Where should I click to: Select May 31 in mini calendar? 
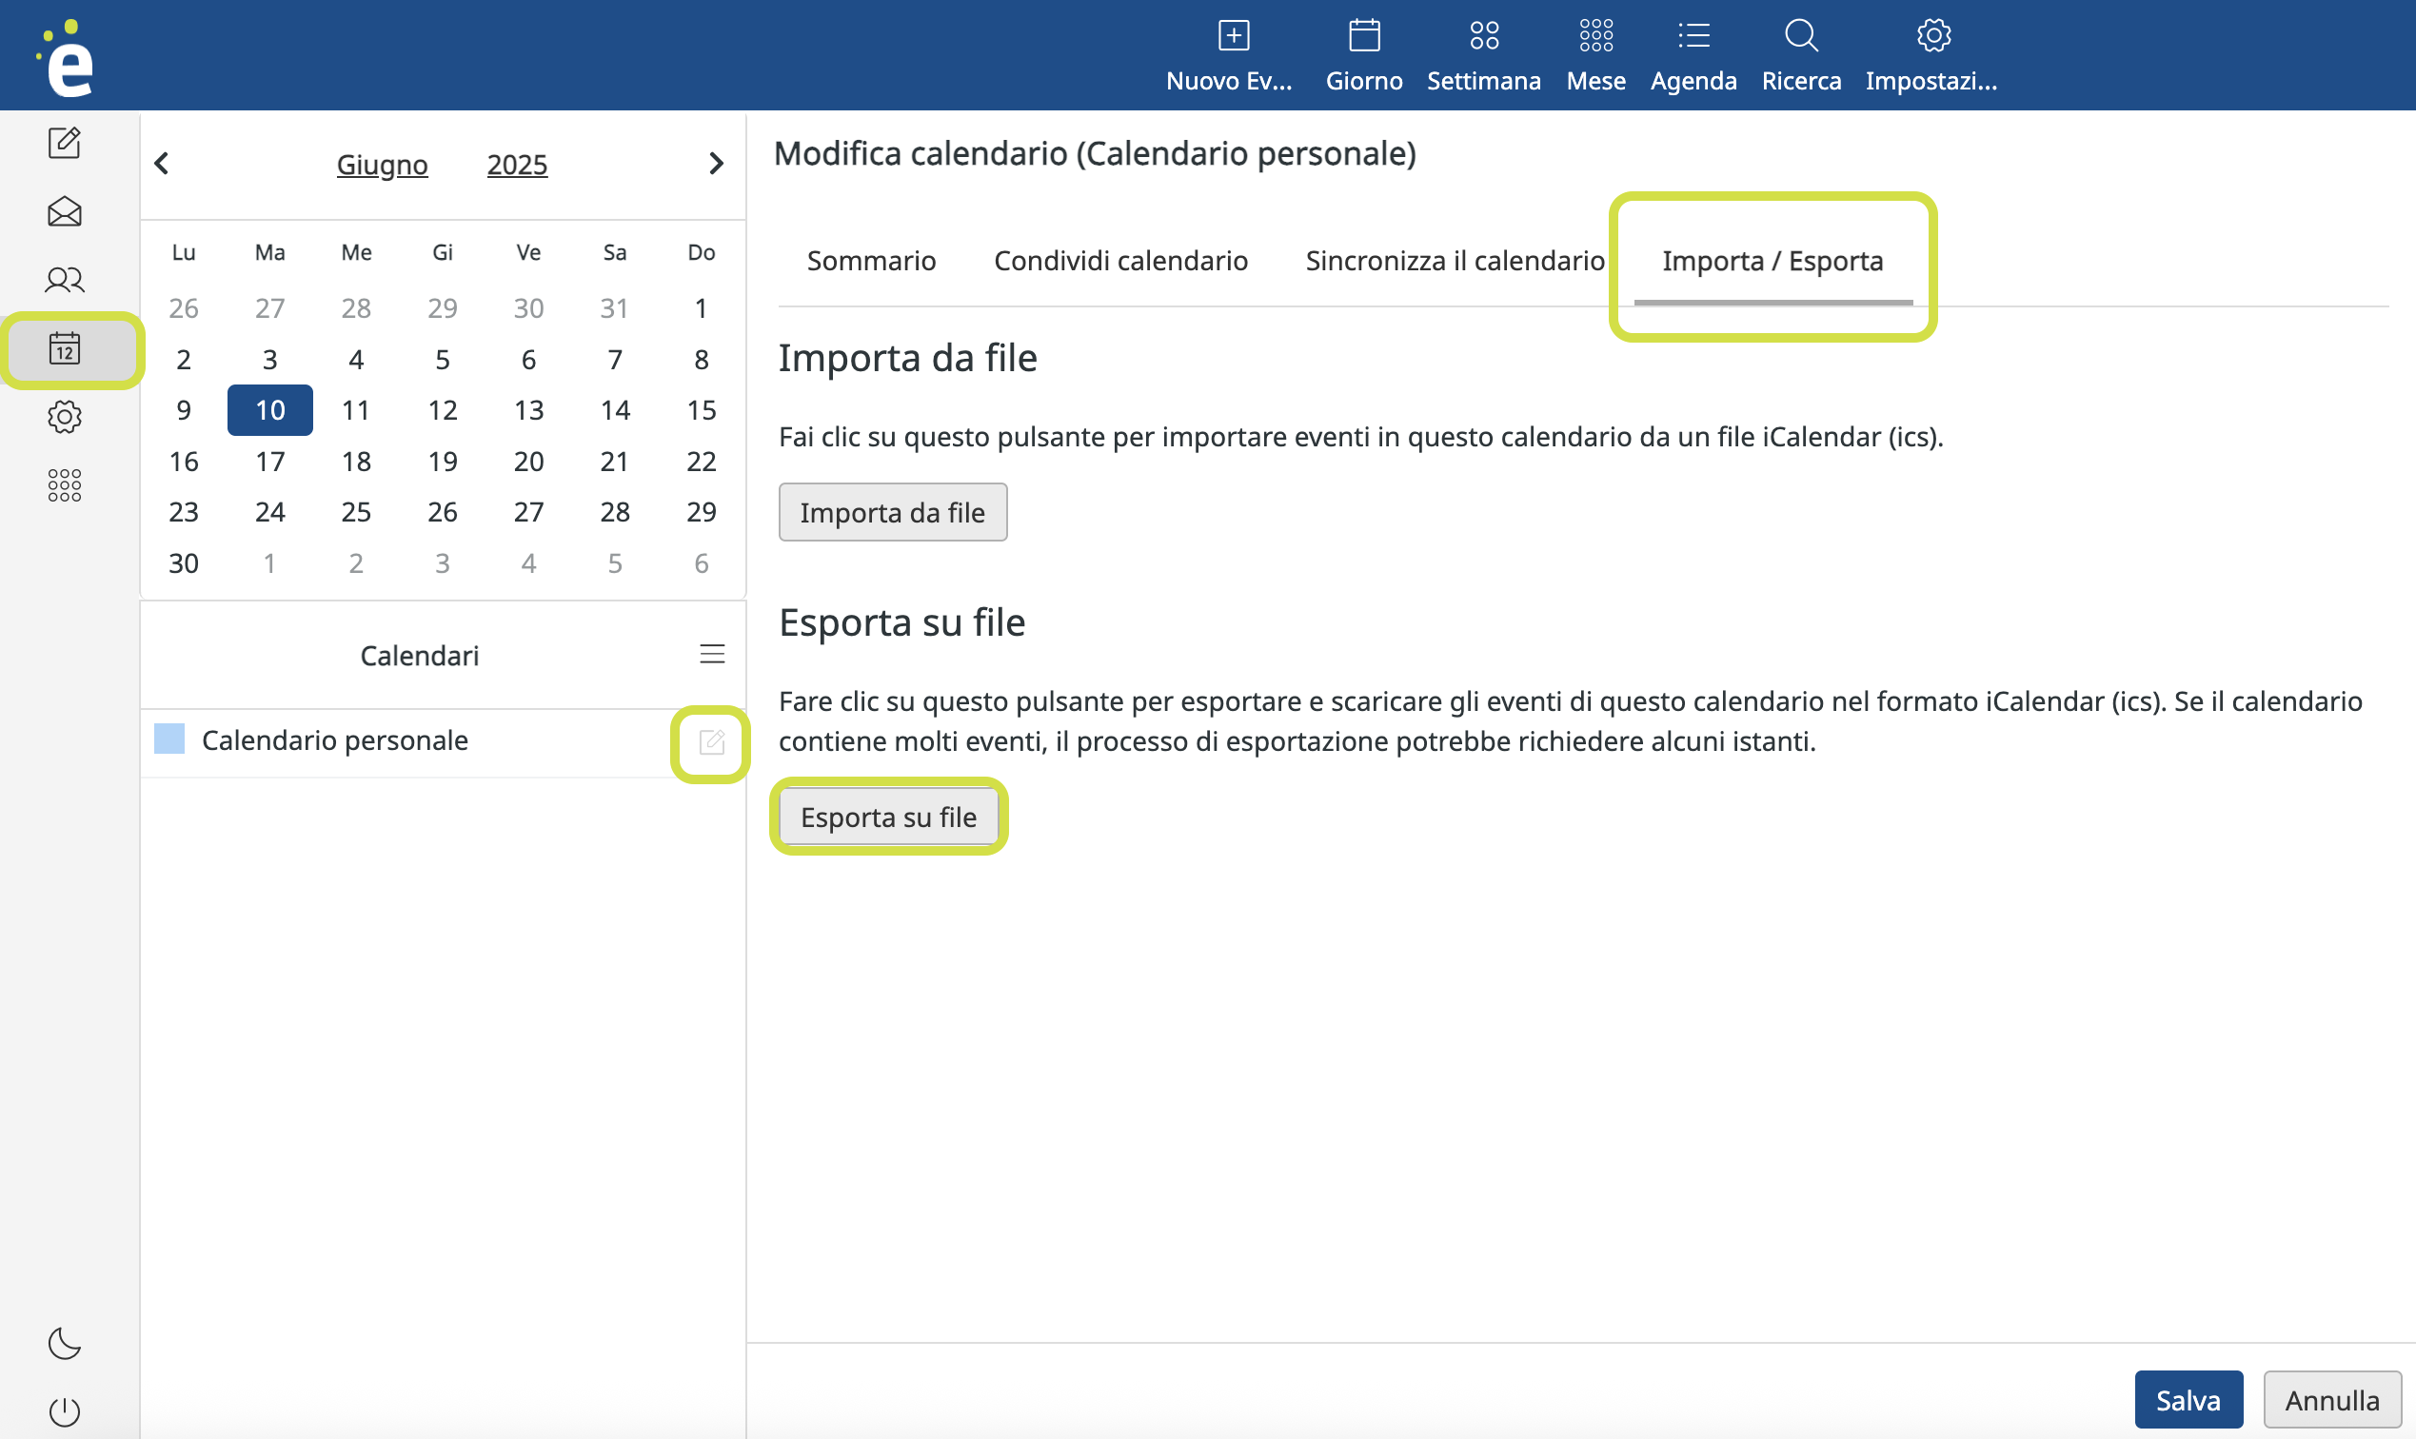click(615, 308)
